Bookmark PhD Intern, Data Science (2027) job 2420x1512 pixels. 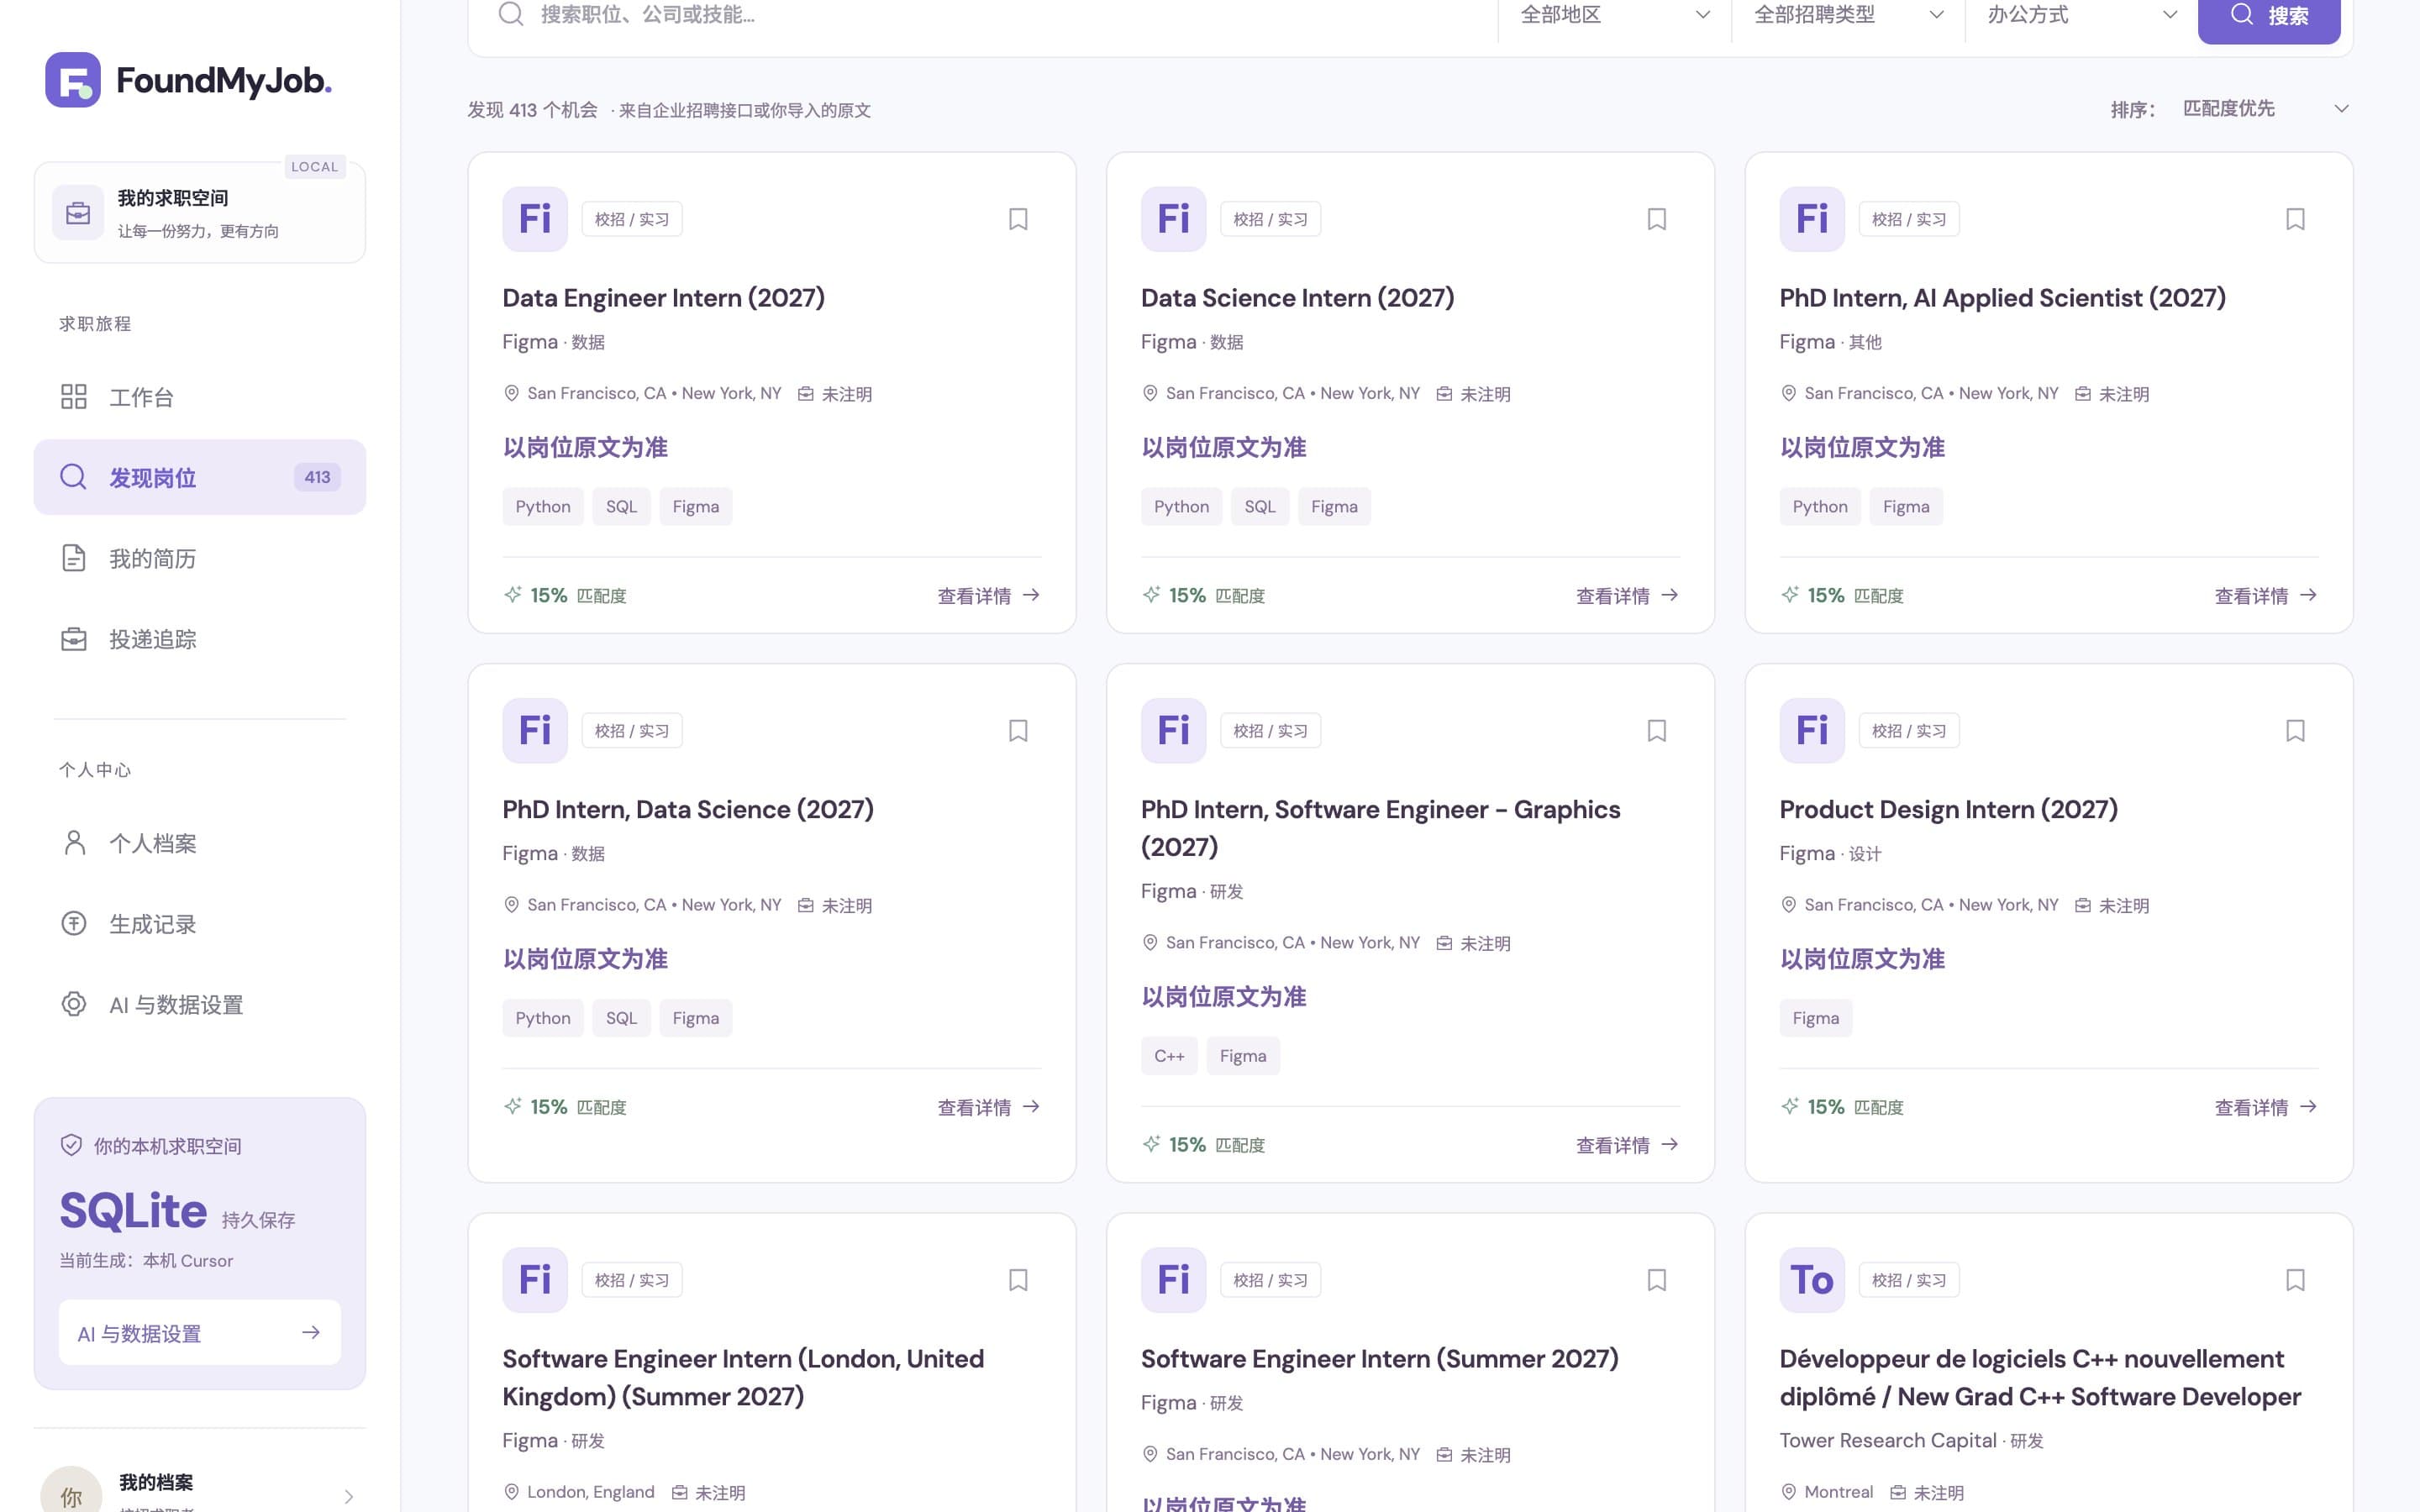click(1018, 731)
